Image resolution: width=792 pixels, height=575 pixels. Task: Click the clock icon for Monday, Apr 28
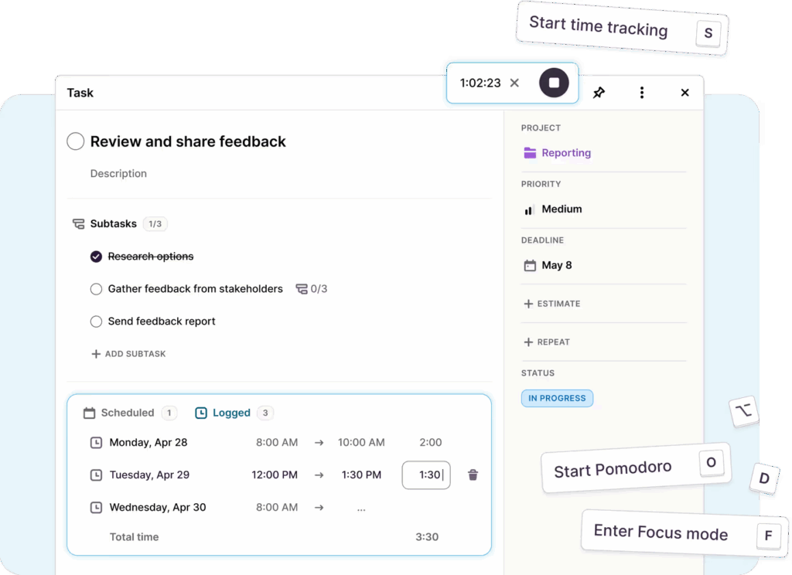(96, 443)
